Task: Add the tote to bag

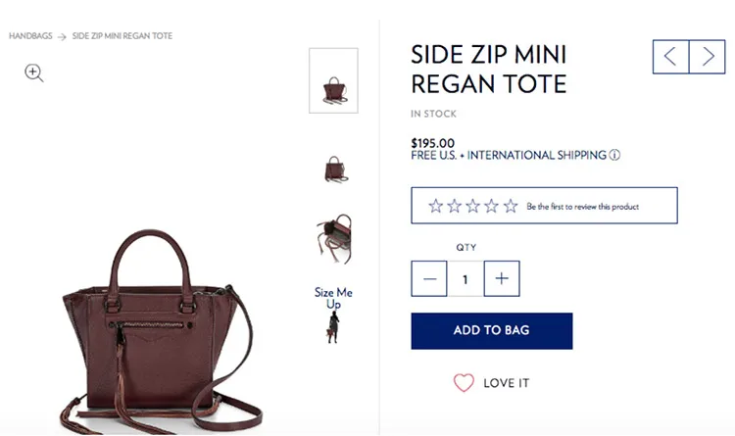Action: [491, 331]
